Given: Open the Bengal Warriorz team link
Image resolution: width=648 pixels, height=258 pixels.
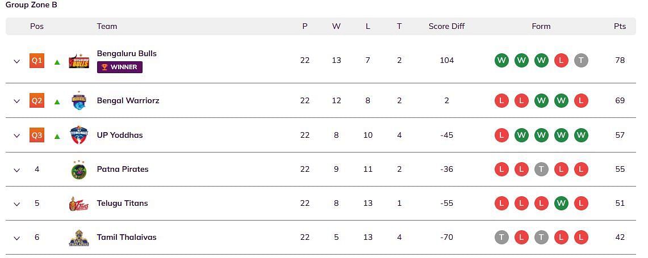Looking at the screenshot, I should pos(128,100).
